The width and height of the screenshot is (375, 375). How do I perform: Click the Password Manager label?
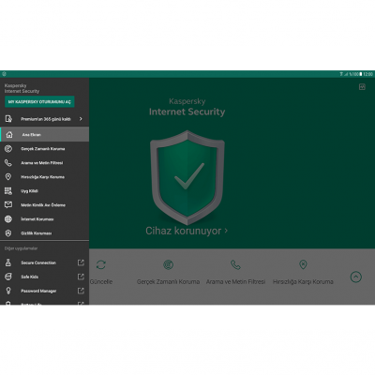(x=38, y=291)
